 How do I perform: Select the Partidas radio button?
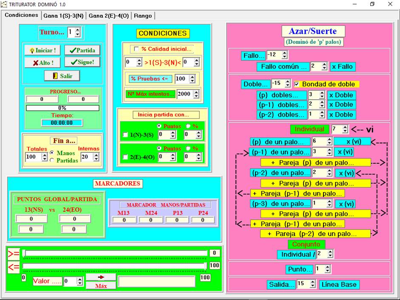tap(52, 160)
